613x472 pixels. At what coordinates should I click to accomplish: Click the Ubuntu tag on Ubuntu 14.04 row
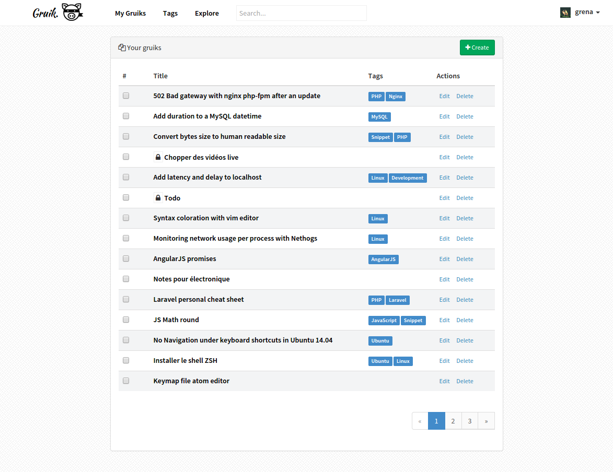coord(380,341)
